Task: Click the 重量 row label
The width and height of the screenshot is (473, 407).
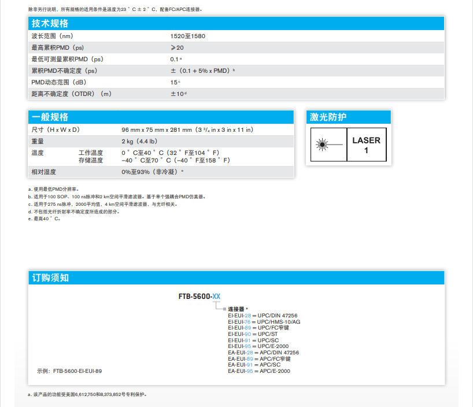Action: click(38, 141)
